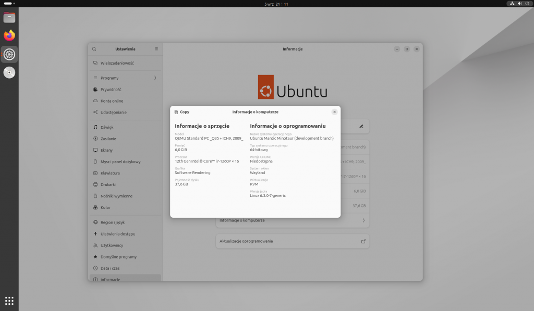Open search in the Ustawienia sidebar
The height and width of the screenshot is (311, 534).
click(x=94, y=49)
